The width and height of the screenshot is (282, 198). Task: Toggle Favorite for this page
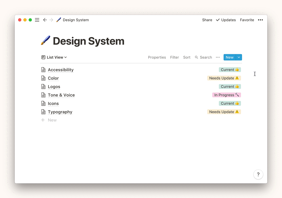click(x=247, y=20)
